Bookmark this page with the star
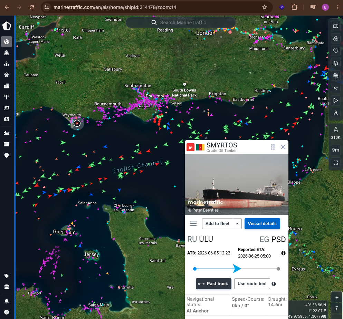This screenshot has height=319, width=343. pyautogui.click(x=265, y=7)
